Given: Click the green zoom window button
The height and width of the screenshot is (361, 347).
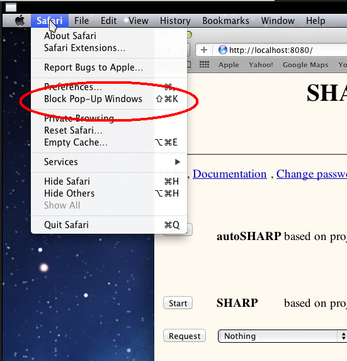Looking at the screenshot, I should [x=189, y=35].
